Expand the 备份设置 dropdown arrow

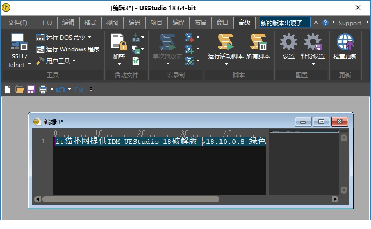[313, 64]
